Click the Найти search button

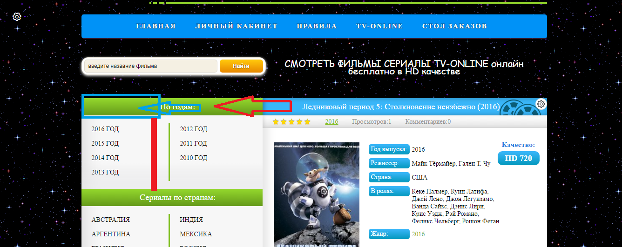241,66
